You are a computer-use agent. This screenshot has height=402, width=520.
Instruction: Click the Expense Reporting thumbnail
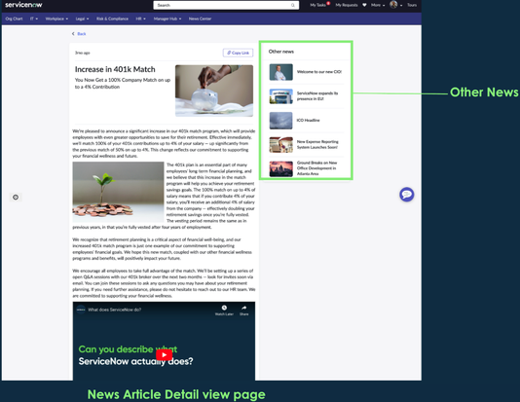(x=280, y=145)
